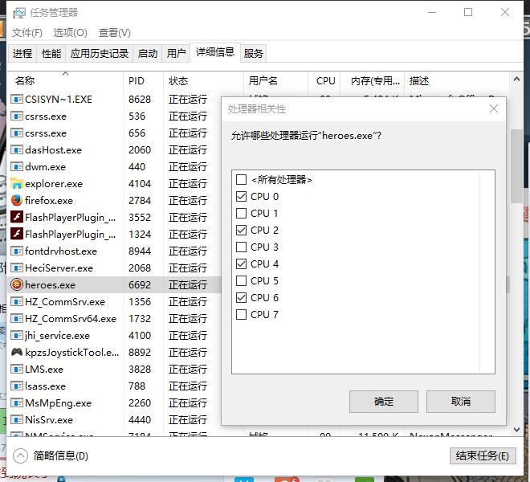
Task: Click the heroes.exe game icon
Action: 17,285
